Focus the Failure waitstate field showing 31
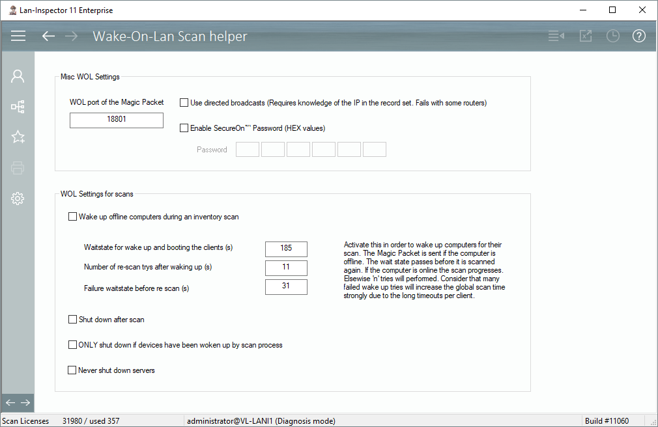 (x=286, y=286)
